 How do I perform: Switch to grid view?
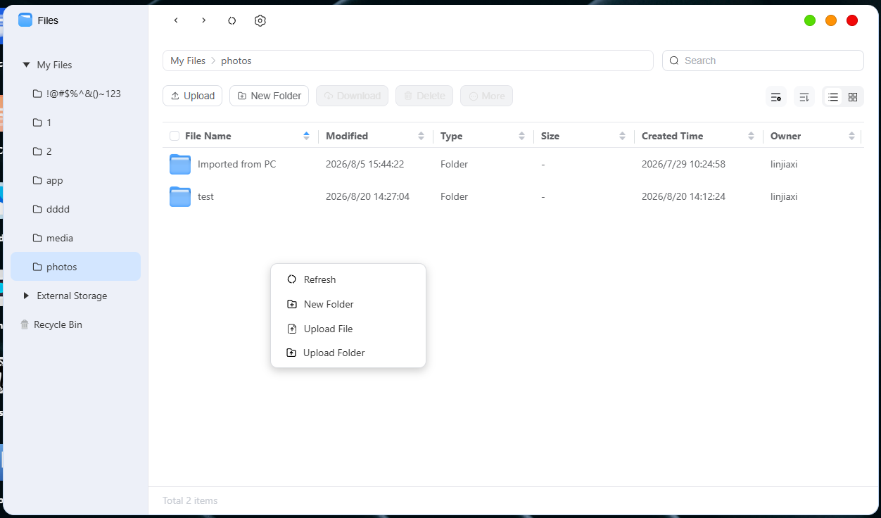853,96
